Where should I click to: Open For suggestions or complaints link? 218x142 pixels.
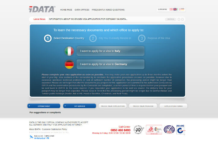coord(45,113)
